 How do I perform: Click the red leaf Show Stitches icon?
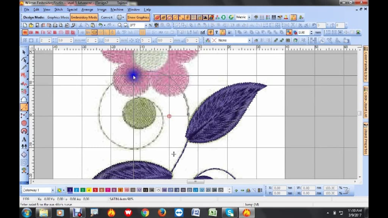point(157,17)
